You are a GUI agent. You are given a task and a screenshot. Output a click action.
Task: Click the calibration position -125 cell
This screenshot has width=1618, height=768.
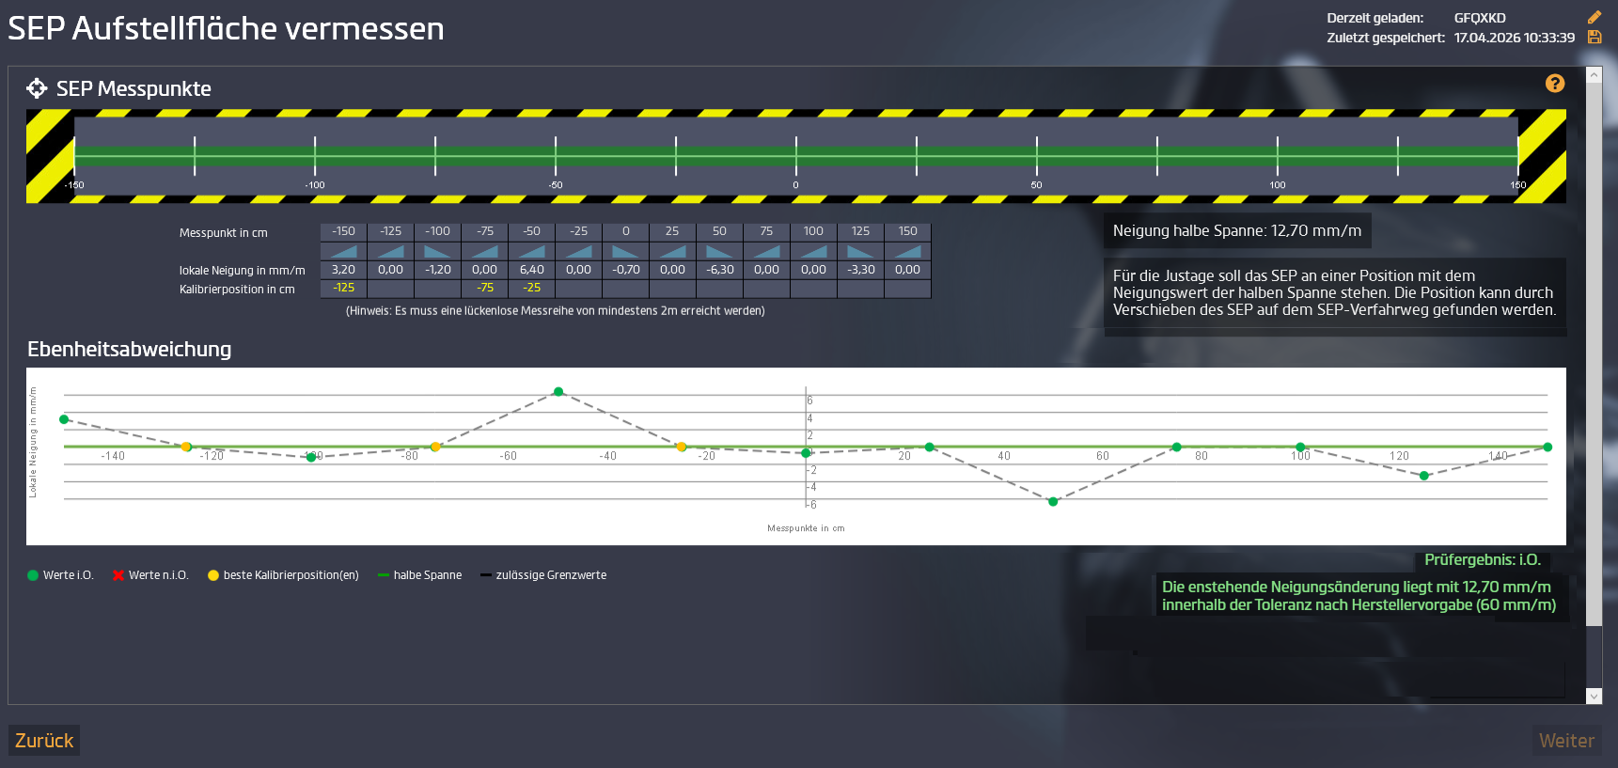pyautogui.click(x=344, y=289)
